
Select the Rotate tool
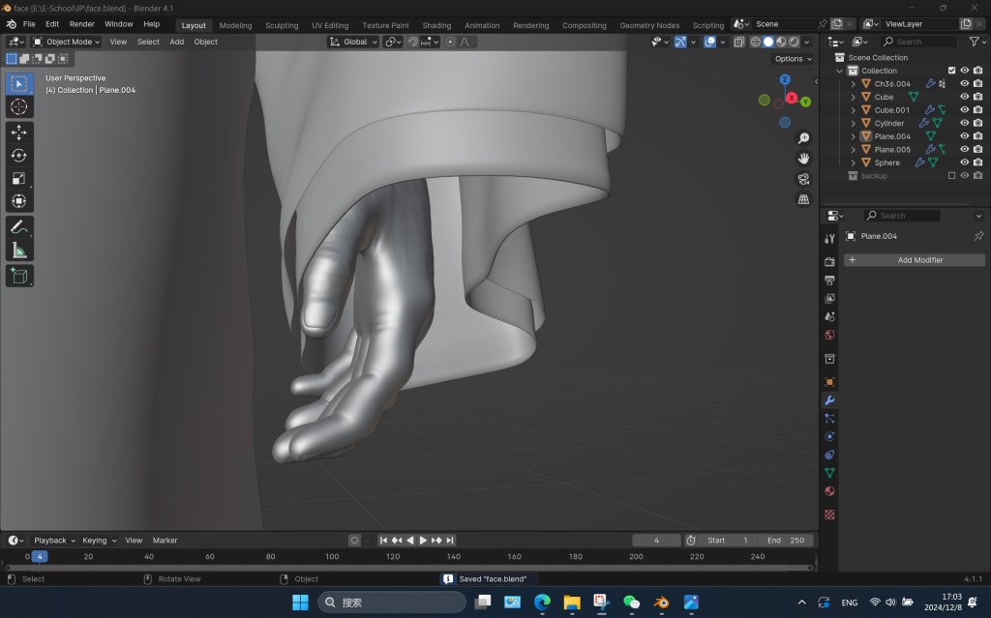[x=18, y=155]
